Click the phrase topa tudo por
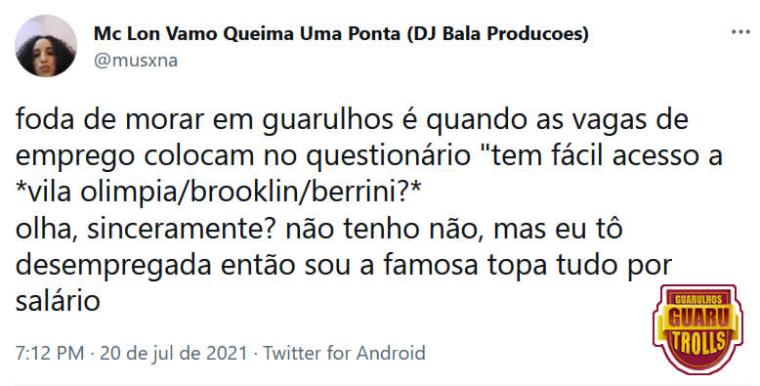The width and height of the screenshot is (760, 386). [579, 266]
